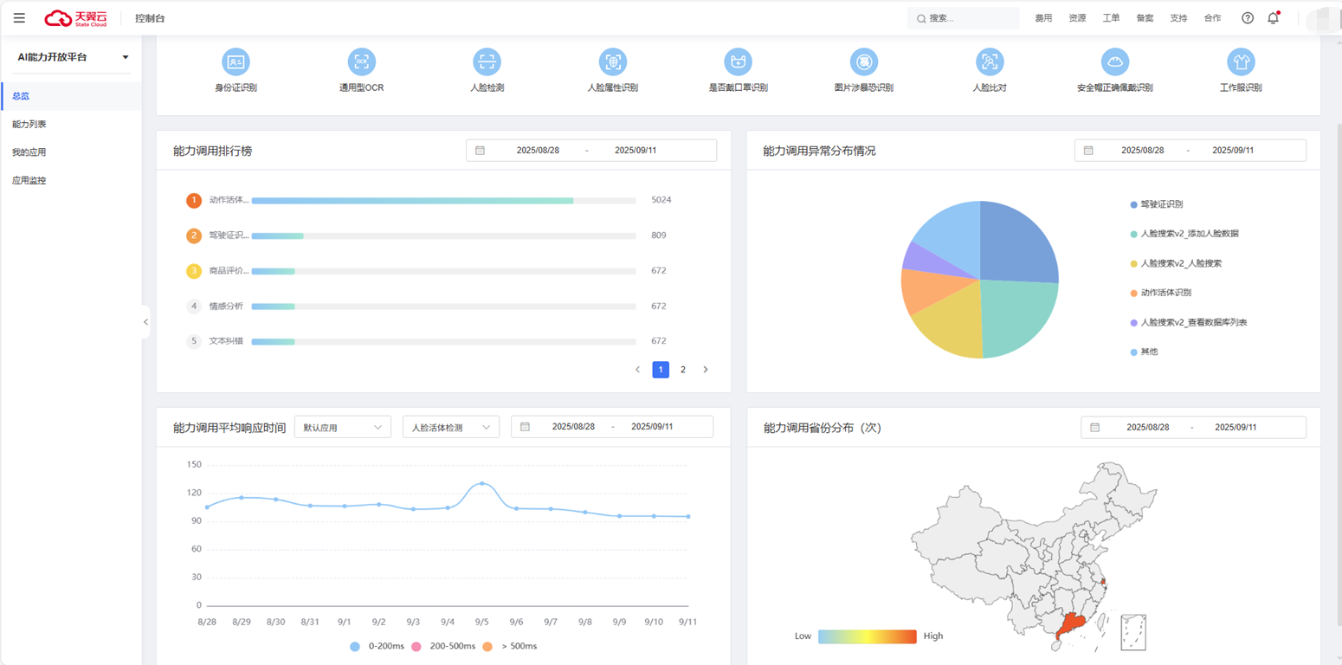Image resolution: width=1342 pixels, height=665 pixels.
Task: Click the help question mark icon
Action: tap(1248, 17)
